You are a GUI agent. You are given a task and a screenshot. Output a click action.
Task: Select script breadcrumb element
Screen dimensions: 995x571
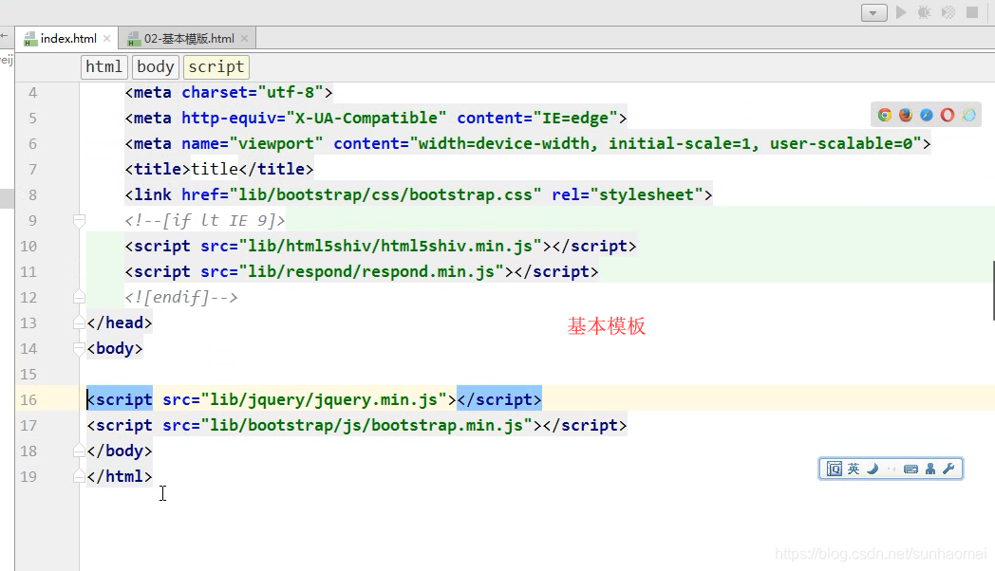pos(216,66)
